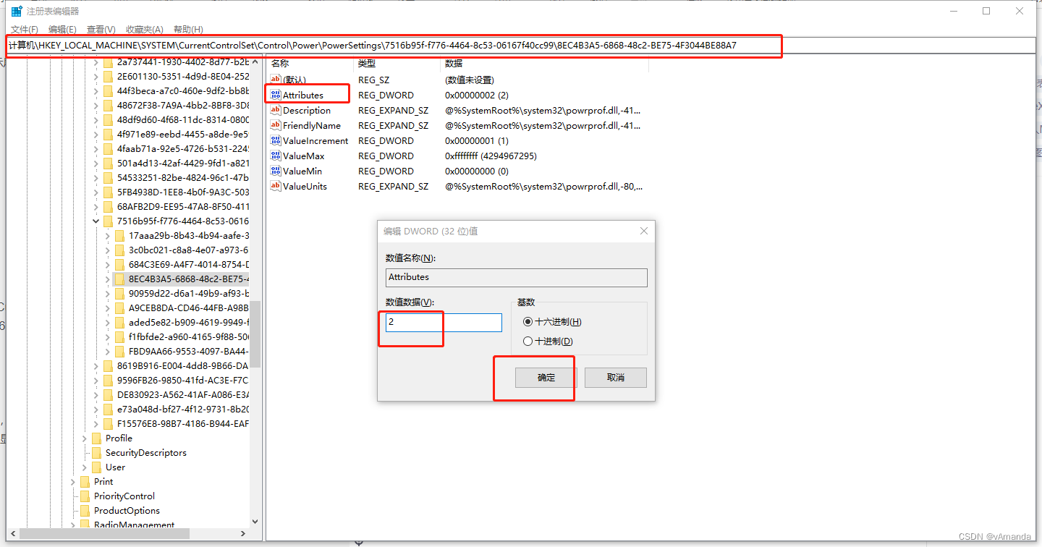1042x547 pixels.
Task: Open the 查看(V) menu
Action: point(101,29)
